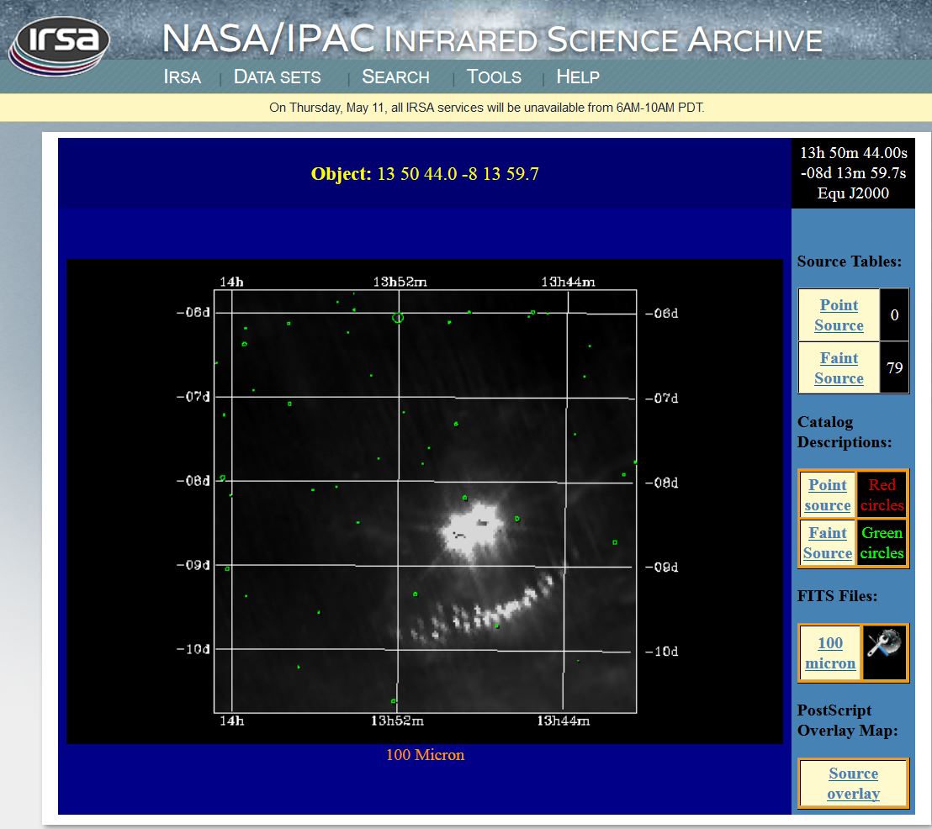Open the Source overlay PostScript map
The image size is (932, 829).
(x=853, y=784)
